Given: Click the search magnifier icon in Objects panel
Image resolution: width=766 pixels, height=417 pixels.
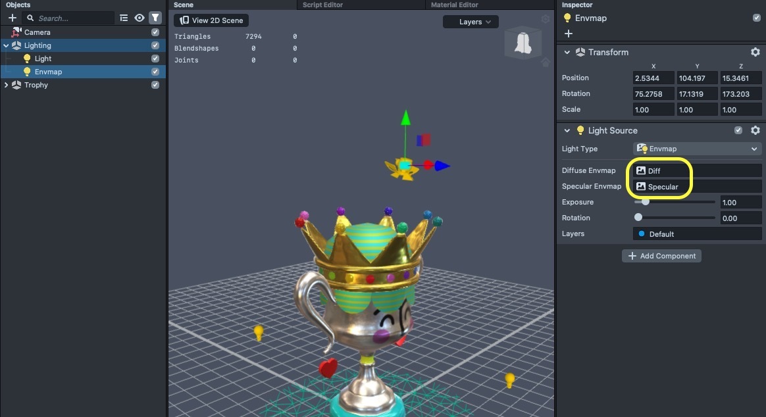Looking at the screenshot, I should (30, 18).
